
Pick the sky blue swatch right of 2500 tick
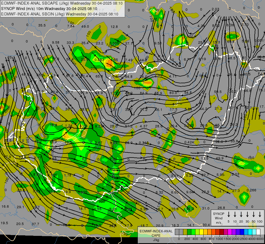[x=246, y=232]
